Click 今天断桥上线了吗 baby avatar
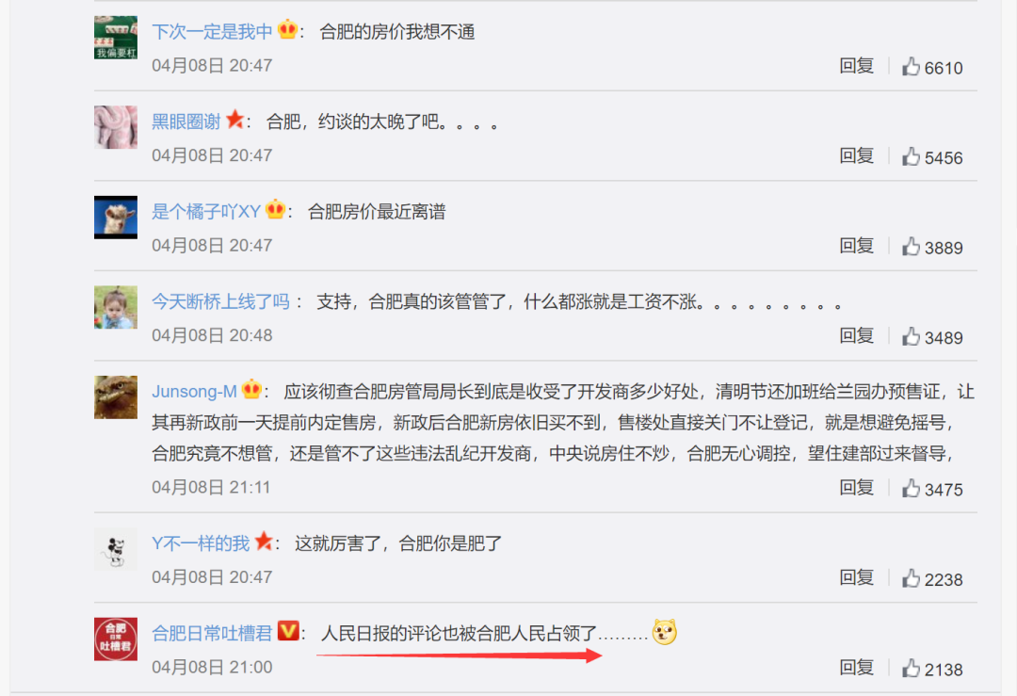The width and height of the screenshot is (1017, 696). point(116,307)
